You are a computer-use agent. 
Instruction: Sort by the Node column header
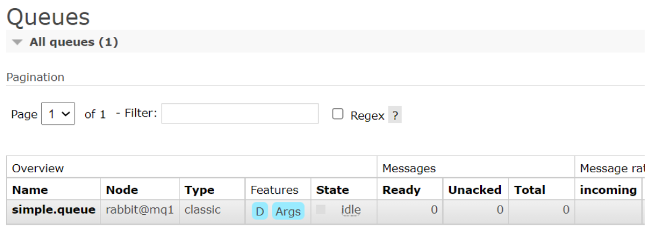pyautogui.click(x=122, y=190)
